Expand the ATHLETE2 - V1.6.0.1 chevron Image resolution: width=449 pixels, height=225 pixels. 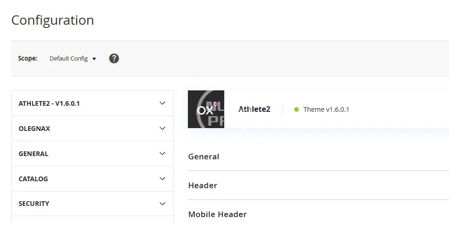(162, 103)
